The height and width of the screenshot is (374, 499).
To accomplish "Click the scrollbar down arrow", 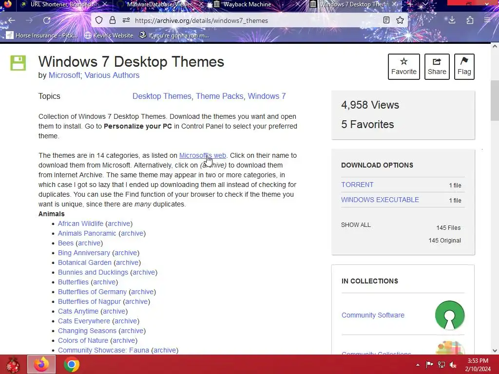I will (x=495, y=351).
